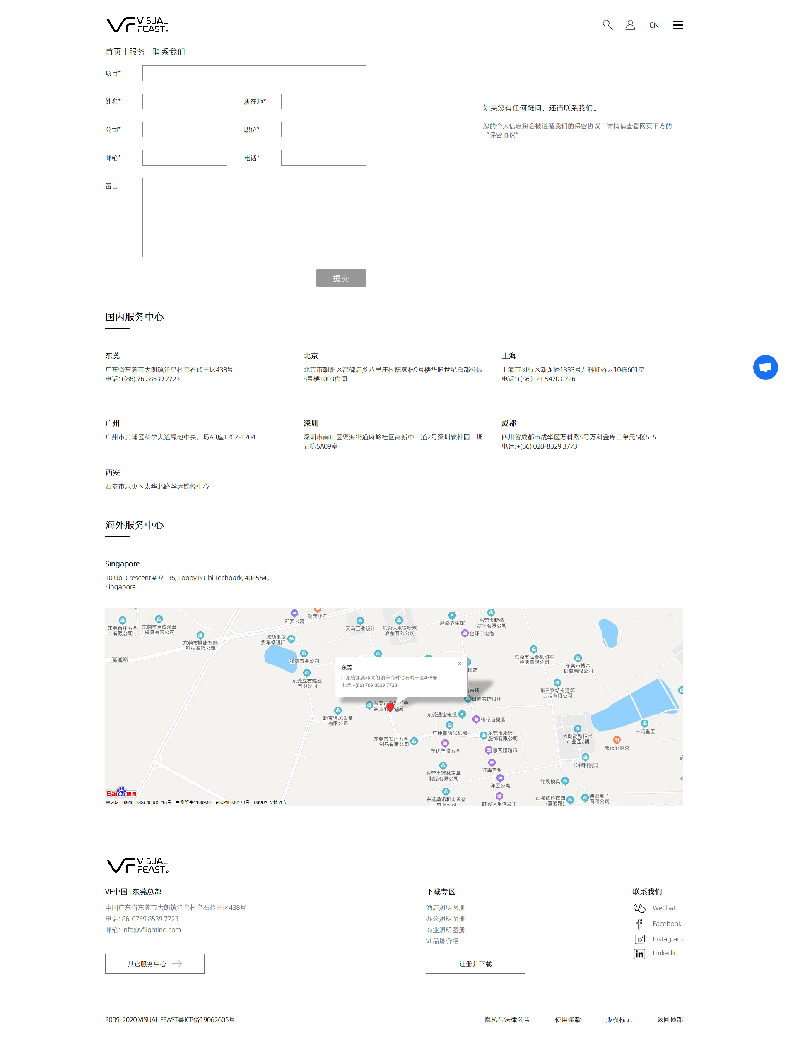This screenshot has width=788, height=1053.
Task: Open the user account icon
Action: tap(630, 25)
